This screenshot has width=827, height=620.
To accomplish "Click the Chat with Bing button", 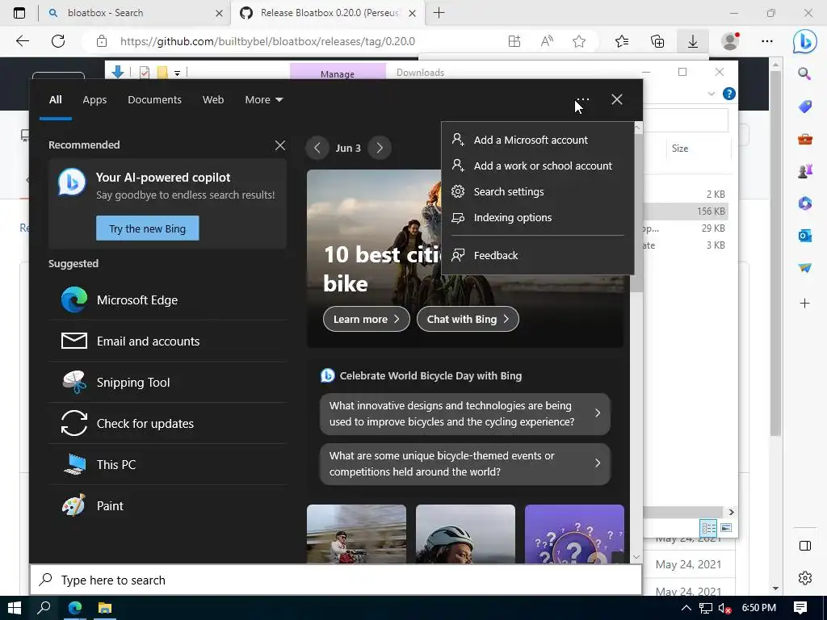I will 468,319.
